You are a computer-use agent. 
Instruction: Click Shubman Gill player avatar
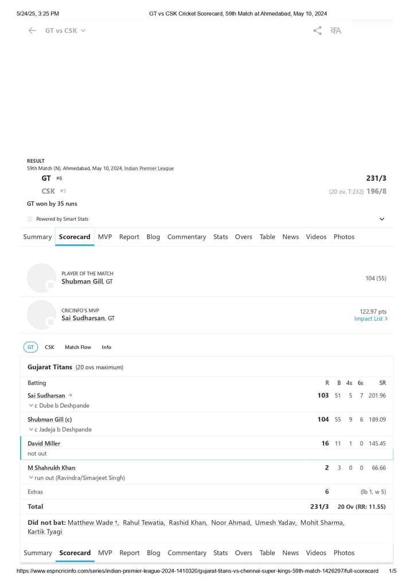click(41, 278)
